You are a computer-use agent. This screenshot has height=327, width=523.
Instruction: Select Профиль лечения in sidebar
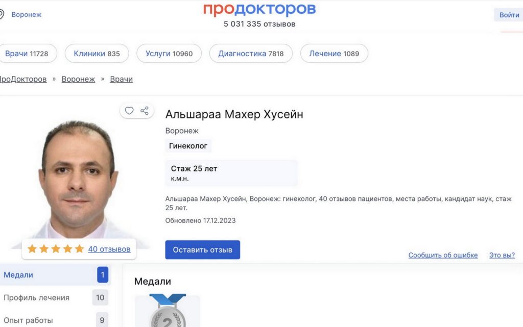click(55, 297)
